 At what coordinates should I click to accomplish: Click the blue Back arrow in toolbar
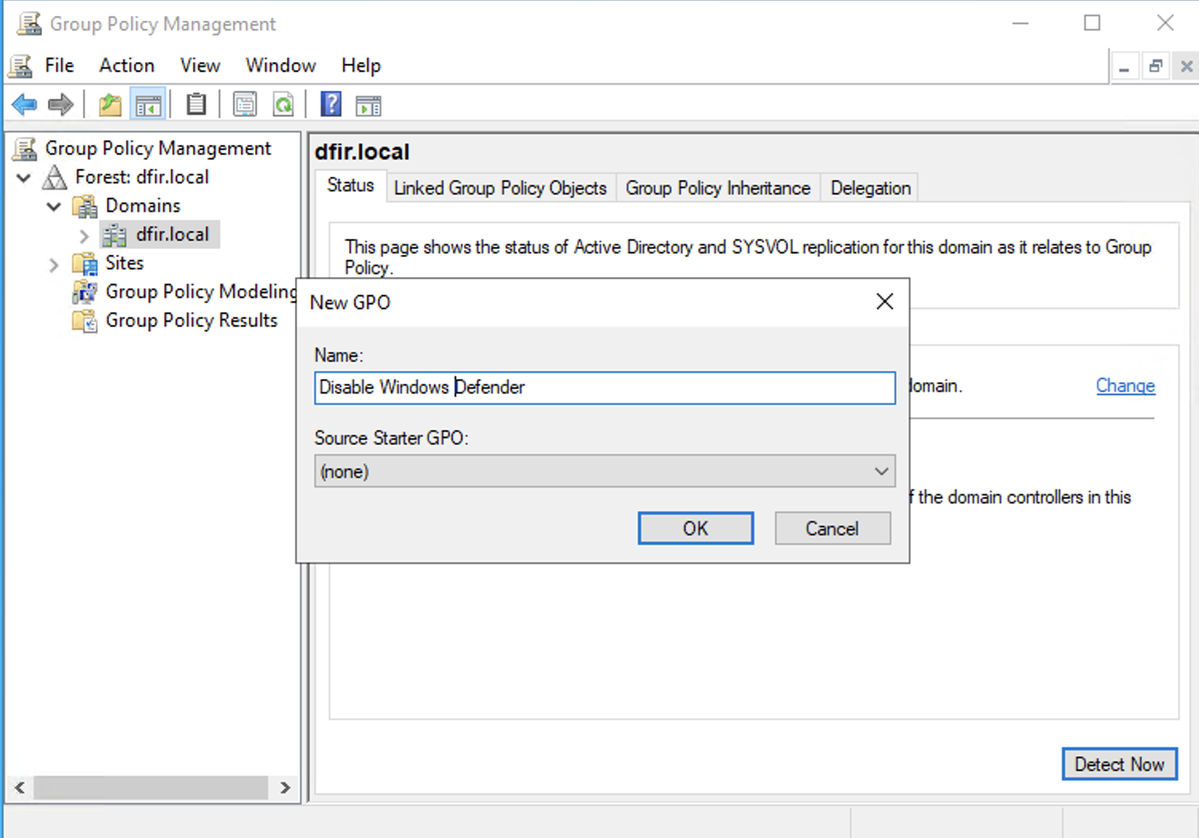25,104
